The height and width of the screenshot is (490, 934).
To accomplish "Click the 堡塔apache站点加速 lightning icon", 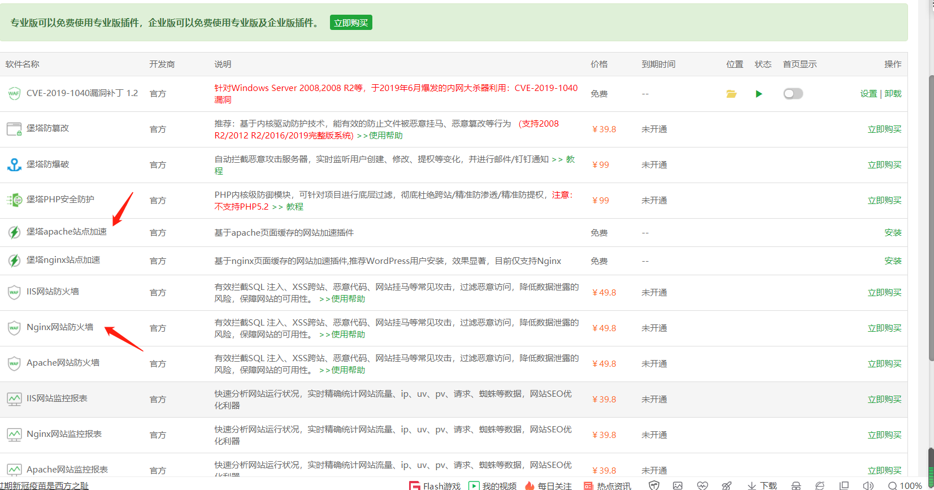I will click(14, 232).
